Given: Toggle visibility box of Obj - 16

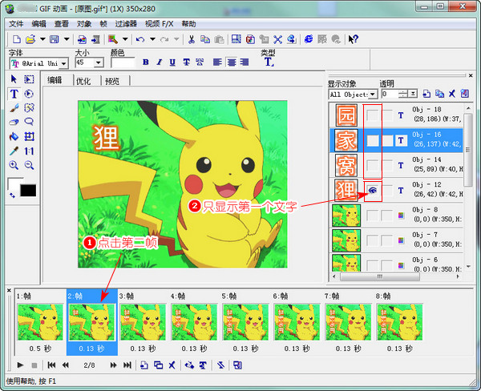Looking at the screenshot, I should point(373,140).
